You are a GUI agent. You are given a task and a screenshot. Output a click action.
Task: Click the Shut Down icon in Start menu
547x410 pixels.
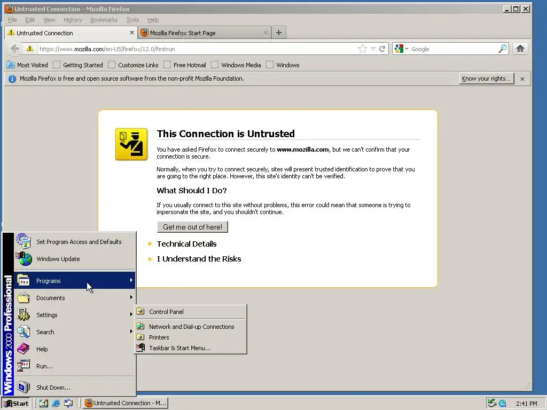24,387
